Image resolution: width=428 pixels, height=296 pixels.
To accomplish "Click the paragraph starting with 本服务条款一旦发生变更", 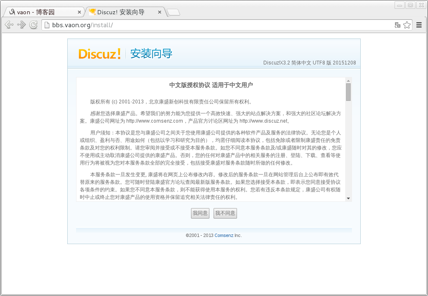I will 210,186.
